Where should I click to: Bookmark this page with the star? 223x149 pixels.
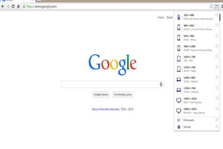[x=211, y=6]
